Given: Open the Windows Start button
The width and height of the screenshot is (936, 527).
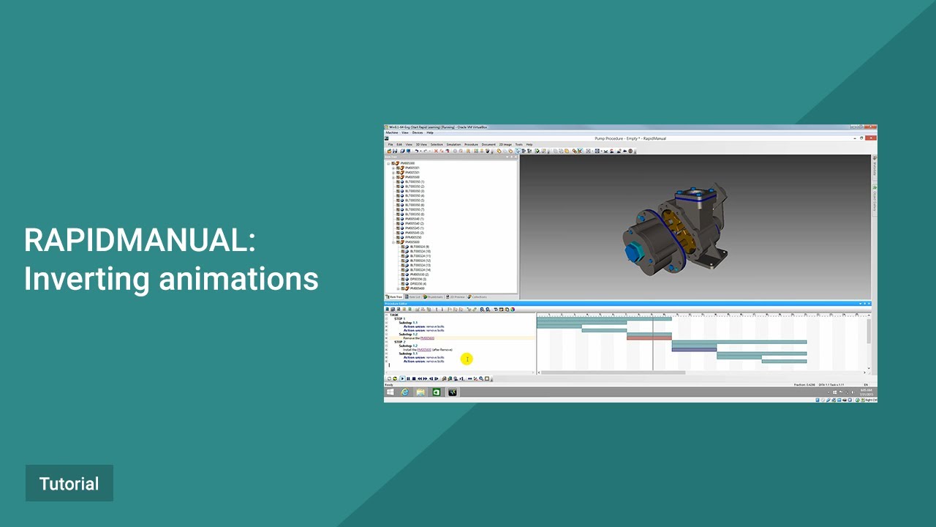Looking at the screenshot, I should pyautogui.click(x=390, y=392).
